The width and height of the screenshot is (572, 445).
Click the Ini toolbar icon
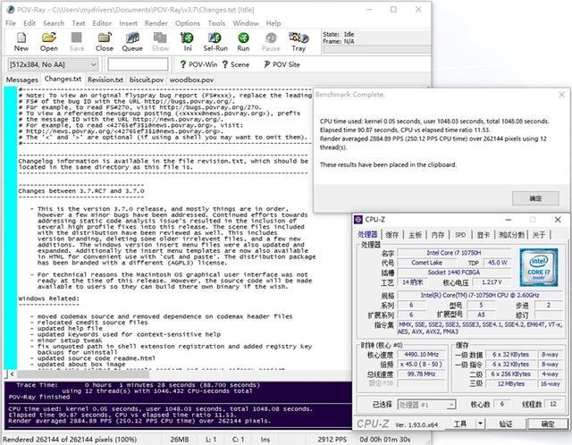(x=188, y=40)
